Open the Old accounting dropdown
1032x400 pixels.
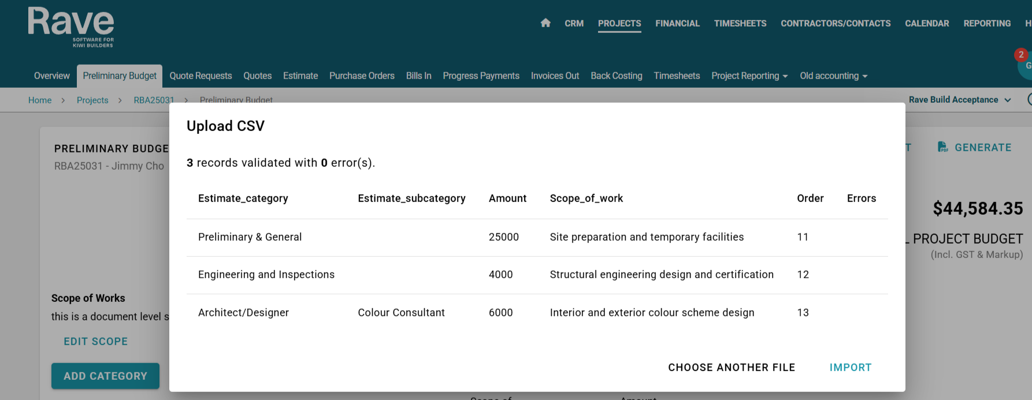(833, 76)
